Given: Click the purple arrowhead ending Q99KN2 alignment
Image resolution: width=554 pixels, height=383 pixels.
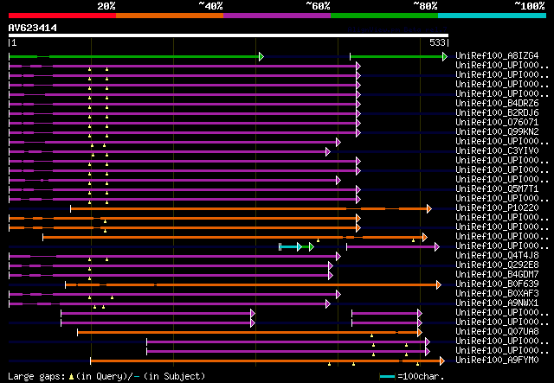Looking at the screenshot, I should click(x=358, y=133).
